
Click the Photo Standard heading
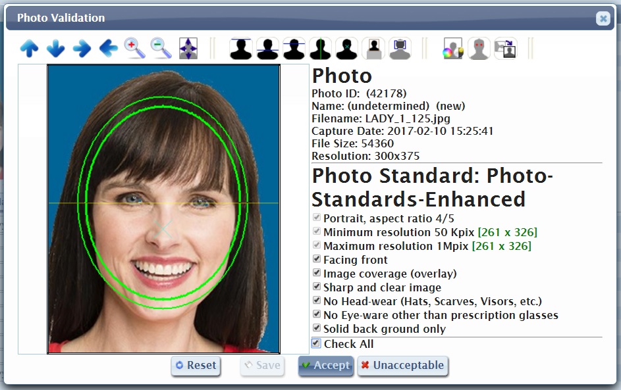point(432,187)
